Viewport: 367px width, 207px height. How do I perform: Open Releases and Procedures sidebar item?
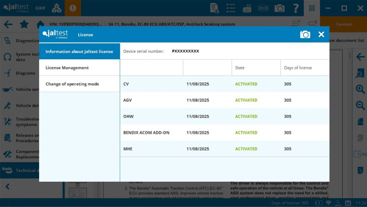pos(20,138)
